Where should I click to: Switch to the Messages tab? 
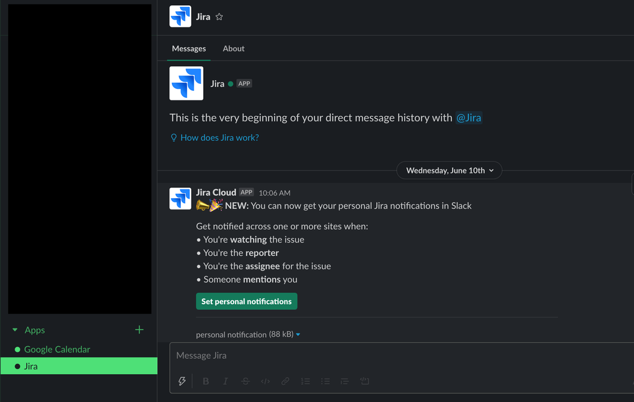pyautogui.click(x=189, y=48)
